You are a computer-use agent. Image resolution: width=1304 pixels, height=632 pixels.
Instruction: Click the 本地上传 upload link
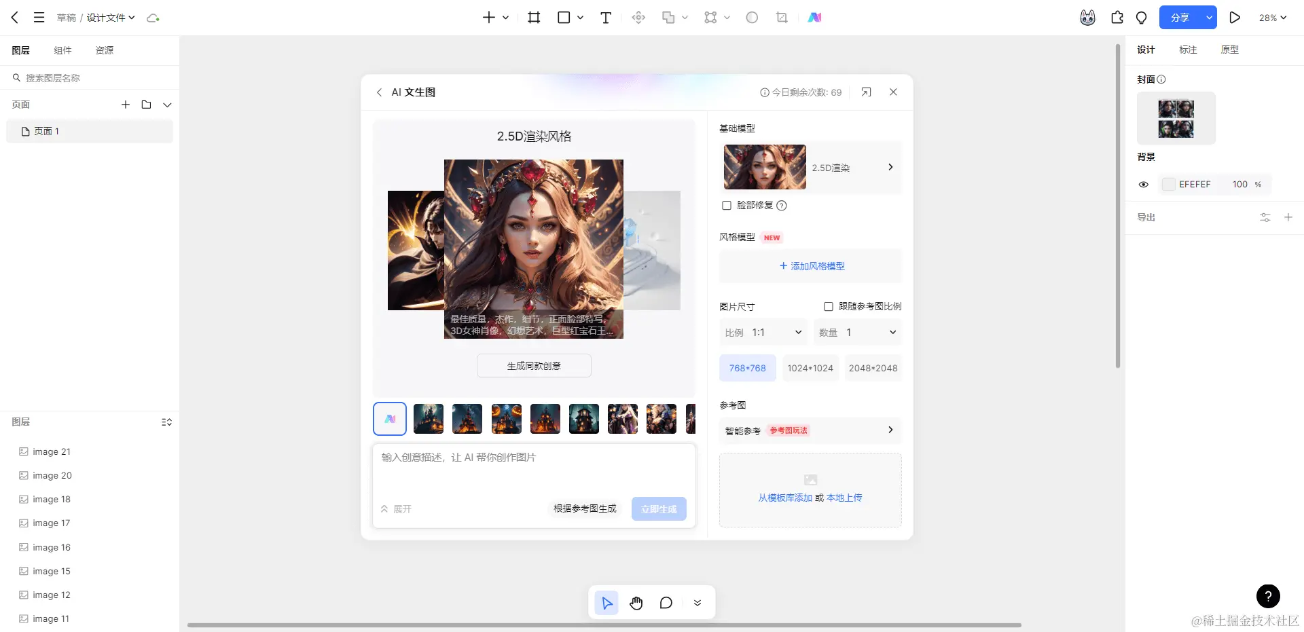844,497
